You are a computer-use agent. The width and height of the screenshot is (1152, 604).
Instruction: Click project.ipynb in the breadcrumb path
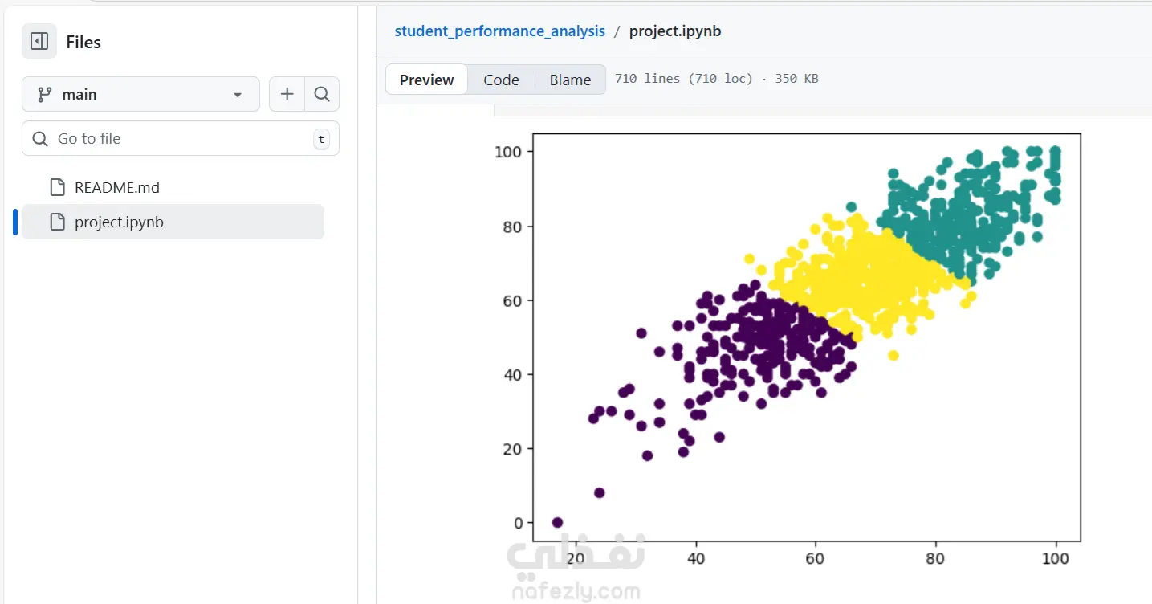click(675, 31)
